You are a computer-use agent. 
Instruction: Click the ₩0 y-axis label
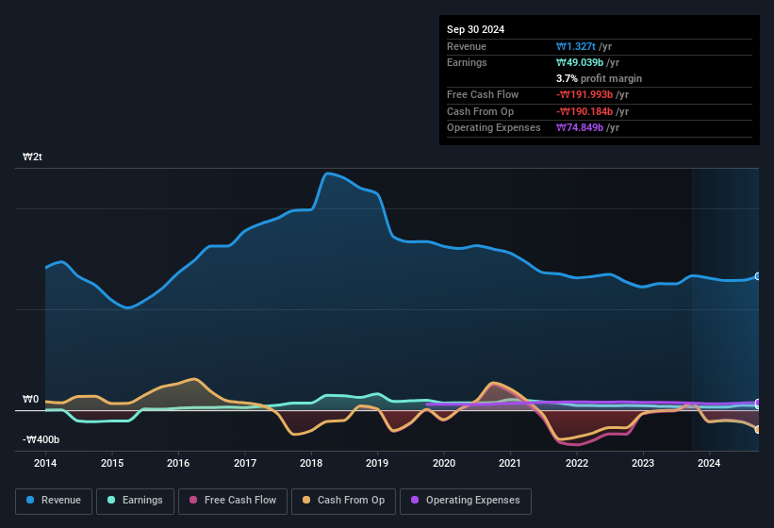coord(30,399)
